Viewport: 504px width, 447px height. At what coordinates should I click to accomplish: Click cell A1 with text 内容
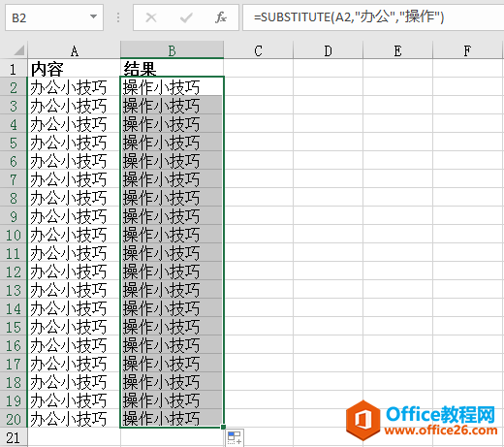74,68
